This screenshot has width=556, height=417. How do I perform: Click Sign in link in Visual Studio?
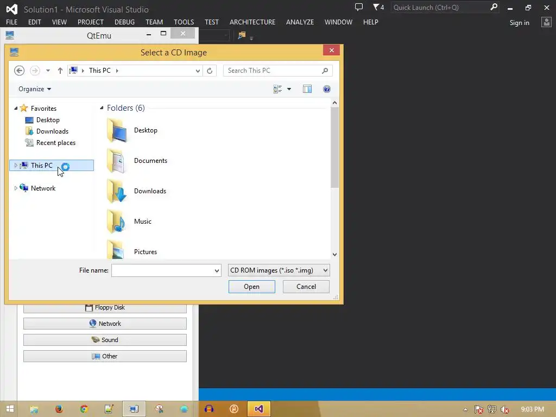point(519,23)
